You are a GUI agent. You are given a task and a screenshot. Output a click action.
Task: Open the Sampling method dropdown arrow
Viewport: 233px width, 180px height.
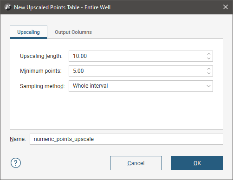point(208,86)
